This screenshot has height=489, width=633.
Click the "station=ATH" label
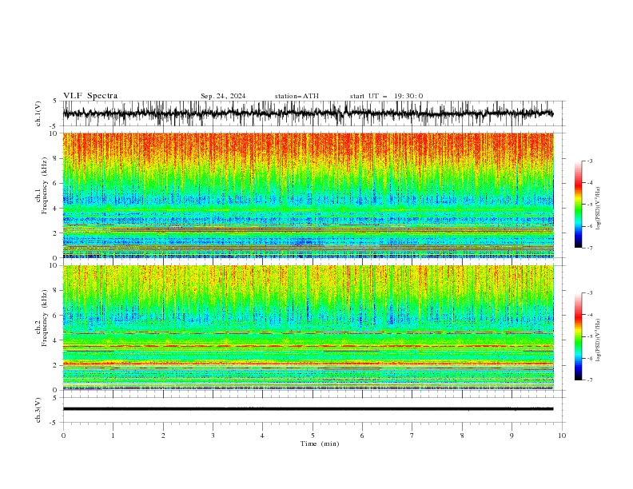[x=297, y=96]
